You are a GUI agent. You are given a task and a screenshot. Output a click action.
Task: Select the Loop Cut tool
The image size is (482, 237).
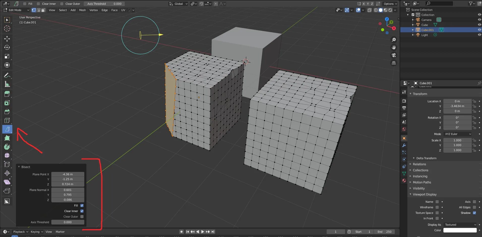click(7, 120)
